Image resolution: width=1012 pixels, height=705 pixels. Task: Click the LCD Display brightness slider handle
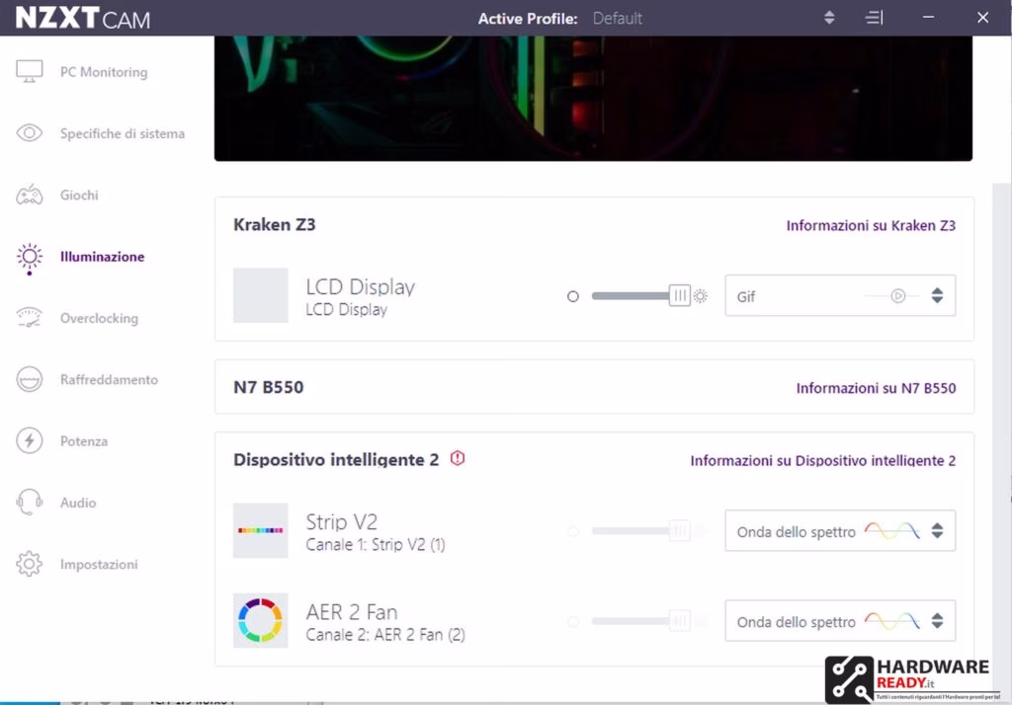coord(679,295)
